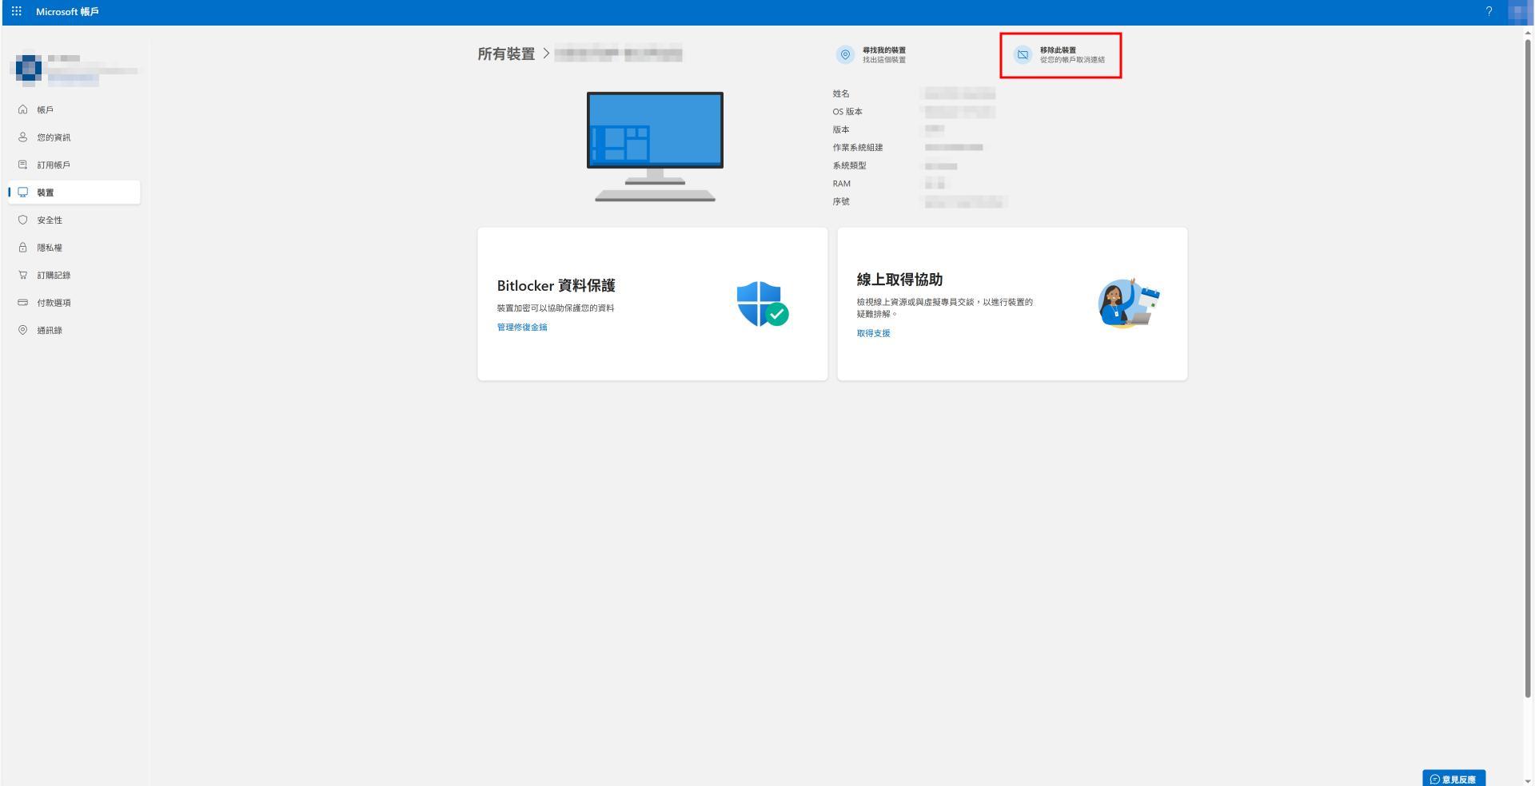This screenshot has height=786, width=1535.
Task: Click the profile avatar in the sidebar
Action: (29, 68)
